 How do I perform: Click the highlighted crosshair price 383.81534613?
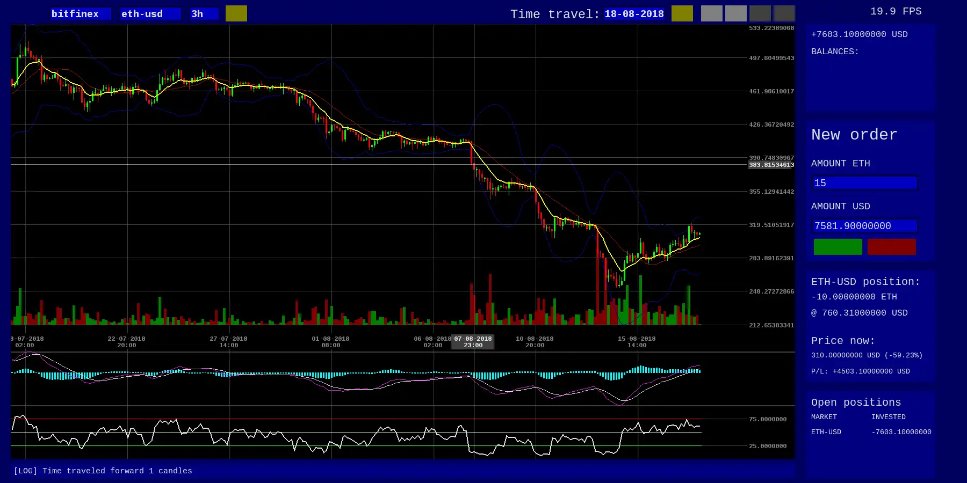click(771, 165)
